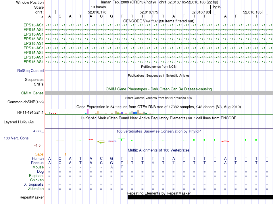Click the Zebrafish alignment row label
The image size is (273, 204).
(36, 189)
